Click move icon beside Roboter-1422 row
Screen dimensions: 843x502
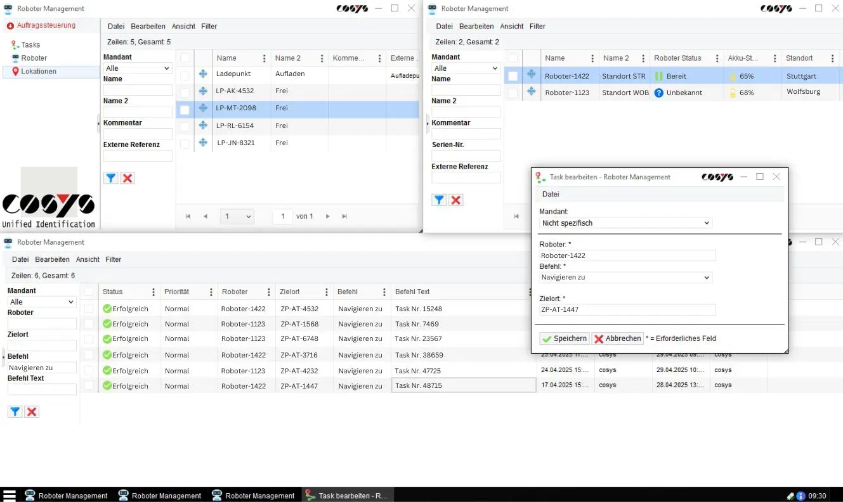coord(532,75)
